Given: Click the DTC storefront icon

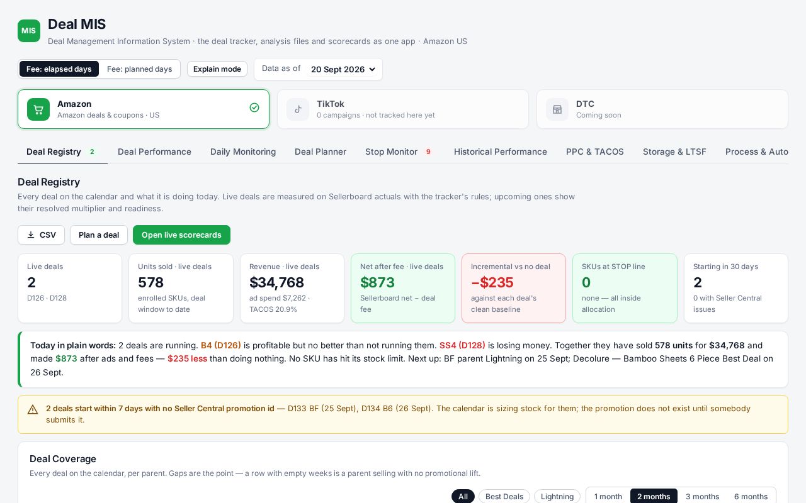Looking at the screenshot, I should (x=557, y=109).
